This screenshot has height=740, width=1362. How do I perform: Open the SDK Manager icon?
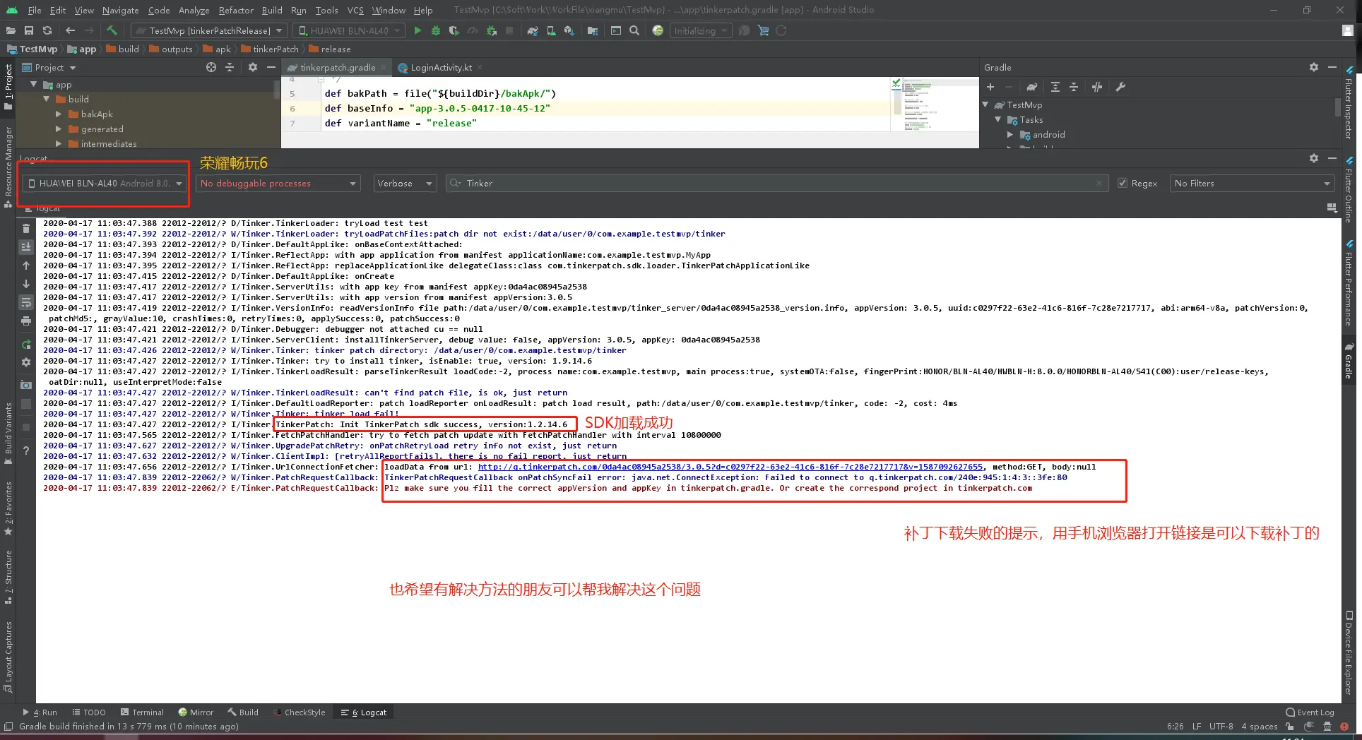click(569, 30)
